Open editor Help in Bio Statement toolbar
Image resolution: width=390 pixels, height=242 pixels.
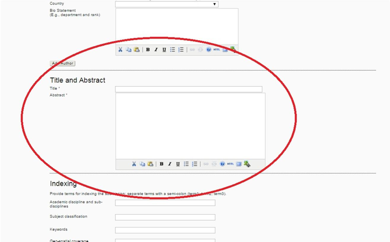click(208, 50)
